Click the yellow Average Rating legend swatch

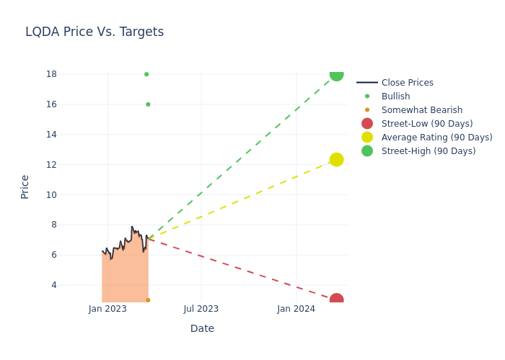click(367, 138)
